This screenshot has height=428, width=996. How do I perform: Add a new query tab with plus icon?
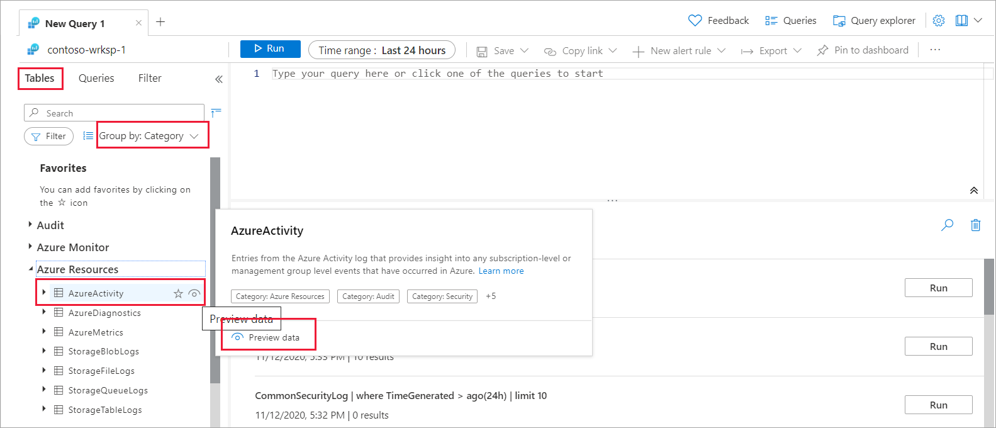[160, 22]
